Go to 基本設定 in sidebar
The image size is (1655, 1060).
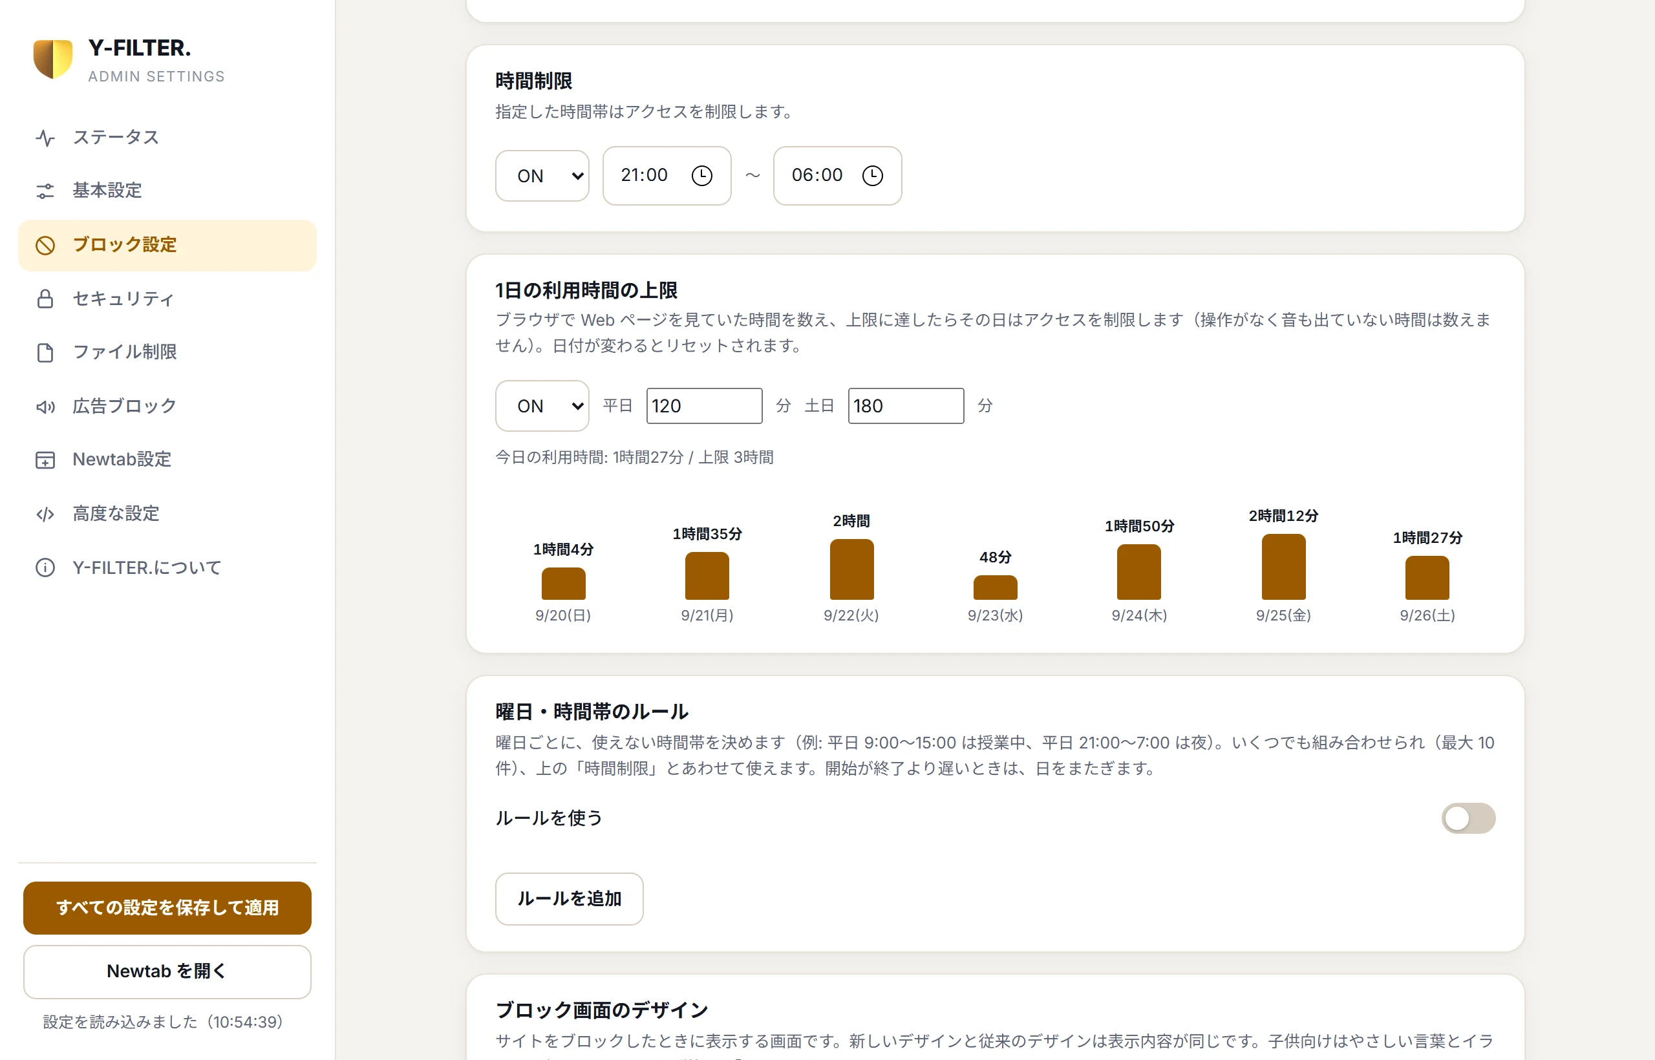[x=167, y=191]
